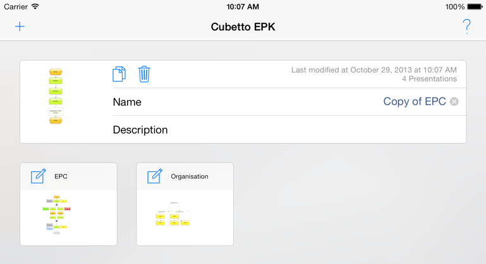The height and width of the screenshot is (264, 486).
Task: Open the project's flowchart preview thumbnail
Action: pyautogui.click(x=56, y=96)
